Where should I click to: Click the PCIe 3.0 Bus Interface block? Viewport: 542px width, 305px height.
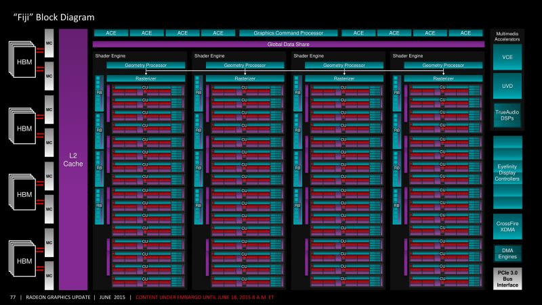(507, 279)
